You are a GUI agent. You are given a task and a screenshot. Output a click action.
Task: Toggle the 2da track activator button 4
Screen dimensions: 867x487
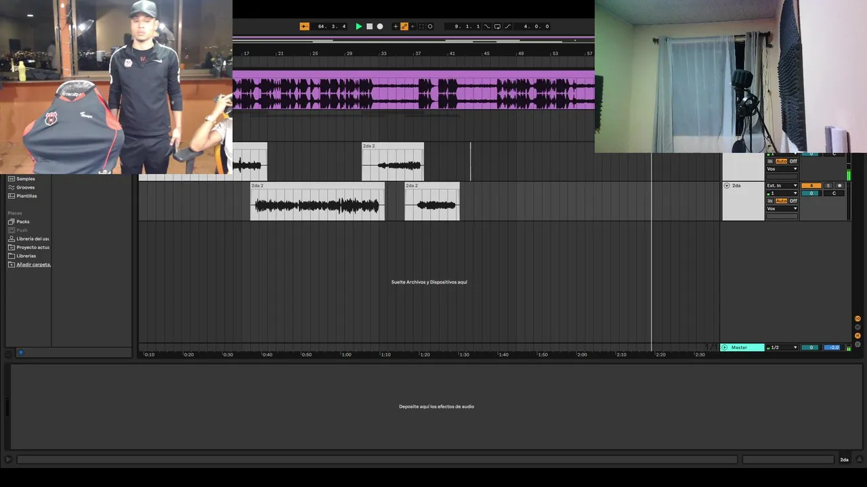(811, 185)
